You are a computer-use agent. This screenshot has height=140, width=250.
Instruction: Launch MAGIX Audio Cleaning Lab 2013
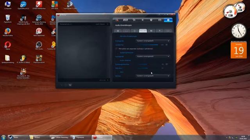pos(23,20)
